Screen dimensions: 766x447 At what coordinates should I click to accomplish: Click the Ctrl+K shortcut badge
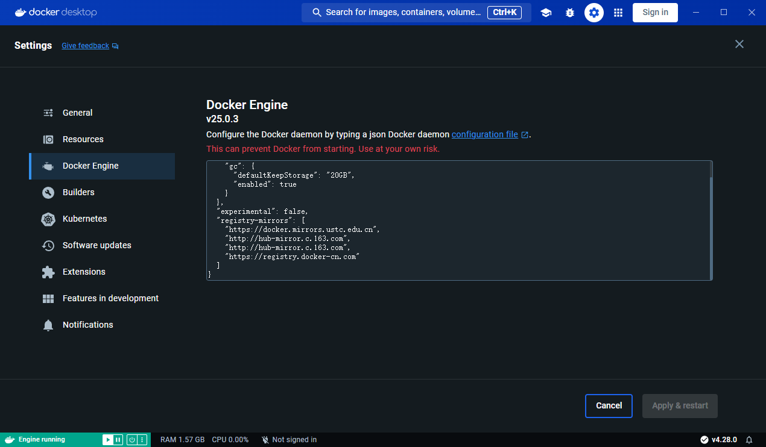click(x=504, y=12)
